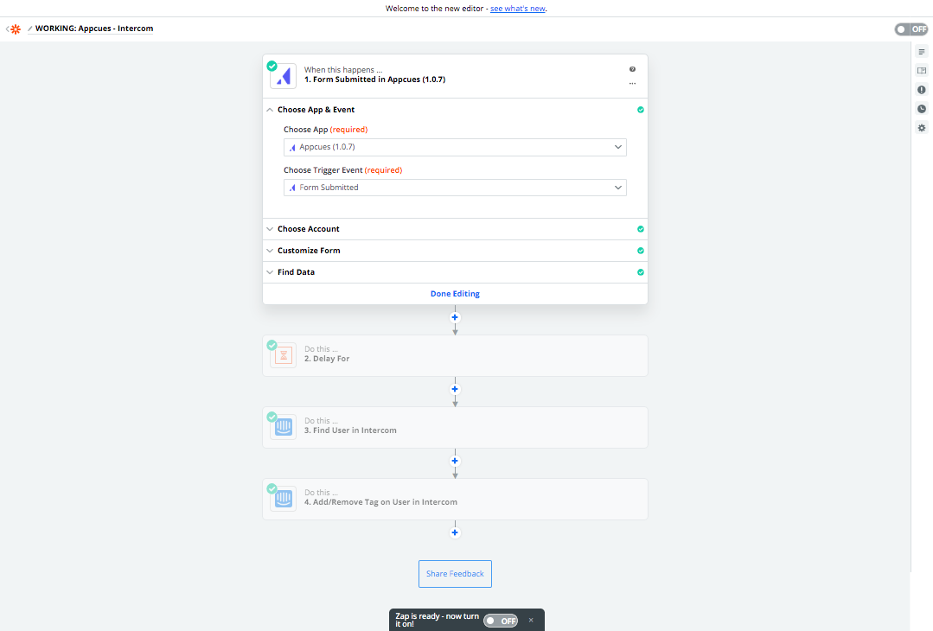This screenshot has height=631, width=933.
Task: Add a step after Find User in Intercom
Action: (455, 461)
